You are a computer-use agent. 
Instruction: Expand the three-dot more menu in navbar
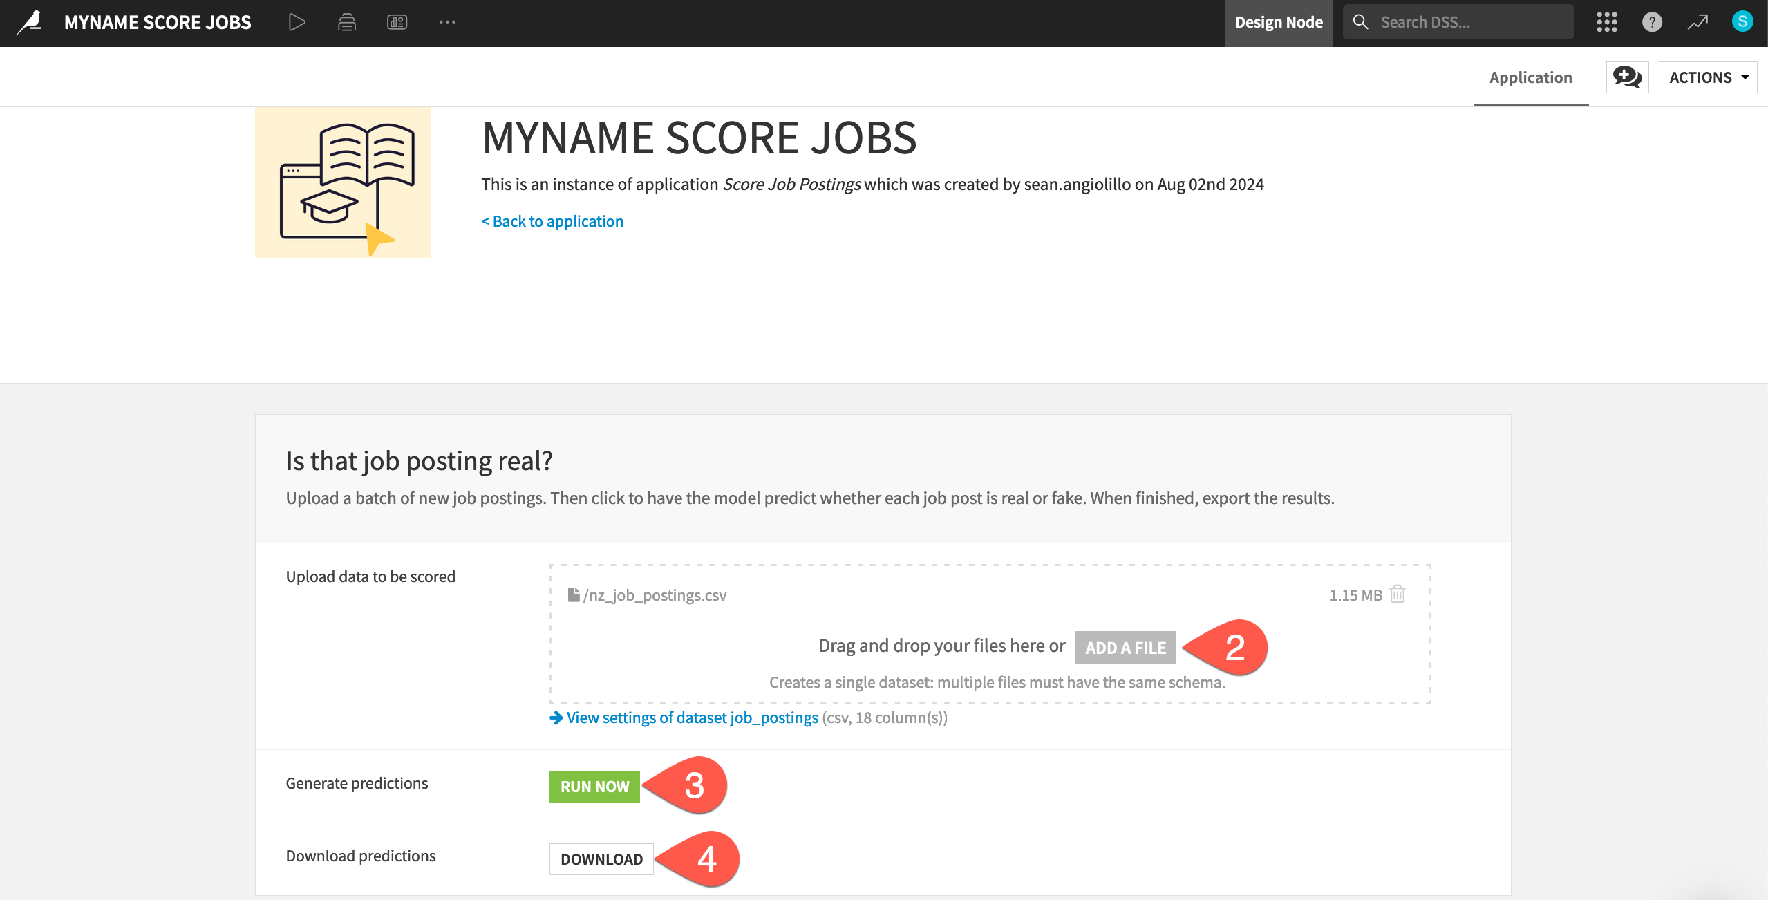(x=447, y=22)
